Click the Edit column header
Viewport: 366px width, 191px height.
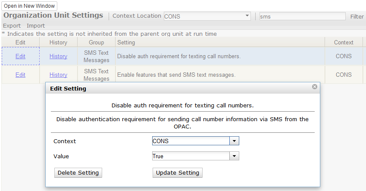pyautogui.click(x=20, y=42)
